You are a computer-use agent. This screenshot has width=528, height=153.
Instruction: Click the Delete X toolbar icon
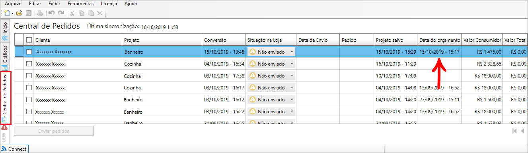pos(100,13)
